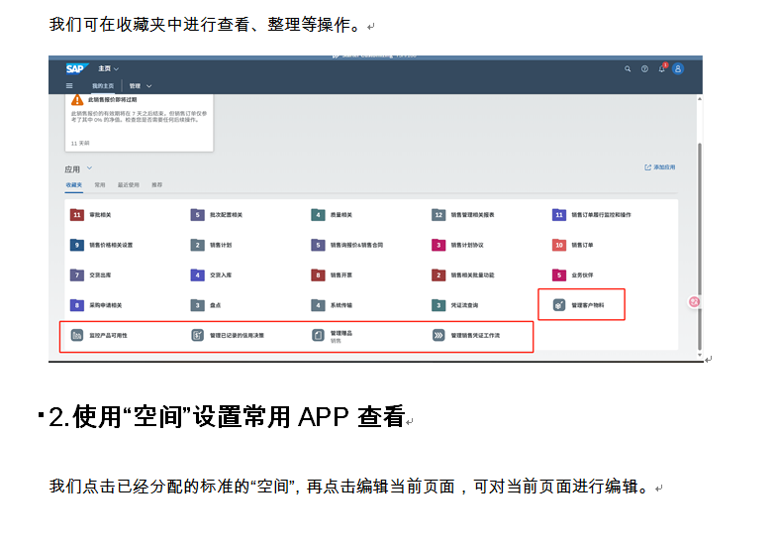
Task: Open the 管理客户物料 app tile icon
Action: (x=559, y=305)
